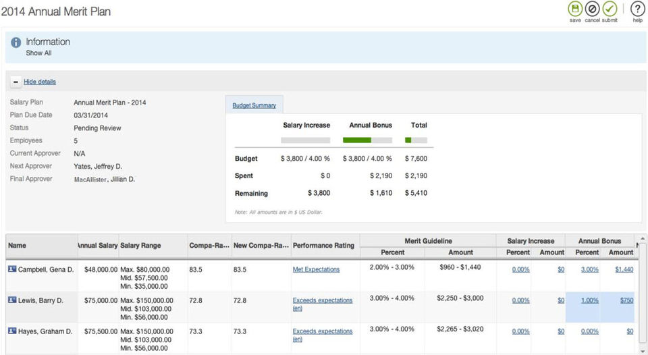Click the Performance Rating column header
Image resolution: width=648 pixels, height=355 pixels.
(x=325, y=246)
